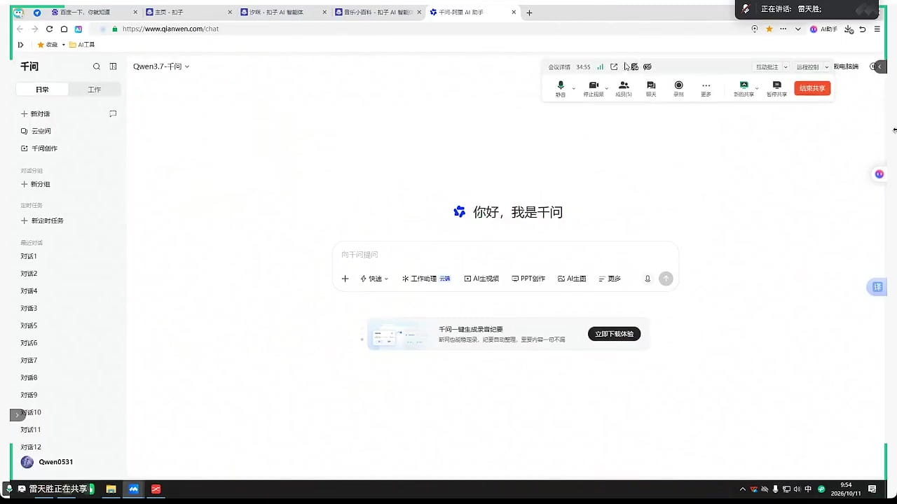The image size is (897, 504).
Task: Expand the 互动批注 dropdown arrow
Action: pyautogui.click(x=786, y=67)
